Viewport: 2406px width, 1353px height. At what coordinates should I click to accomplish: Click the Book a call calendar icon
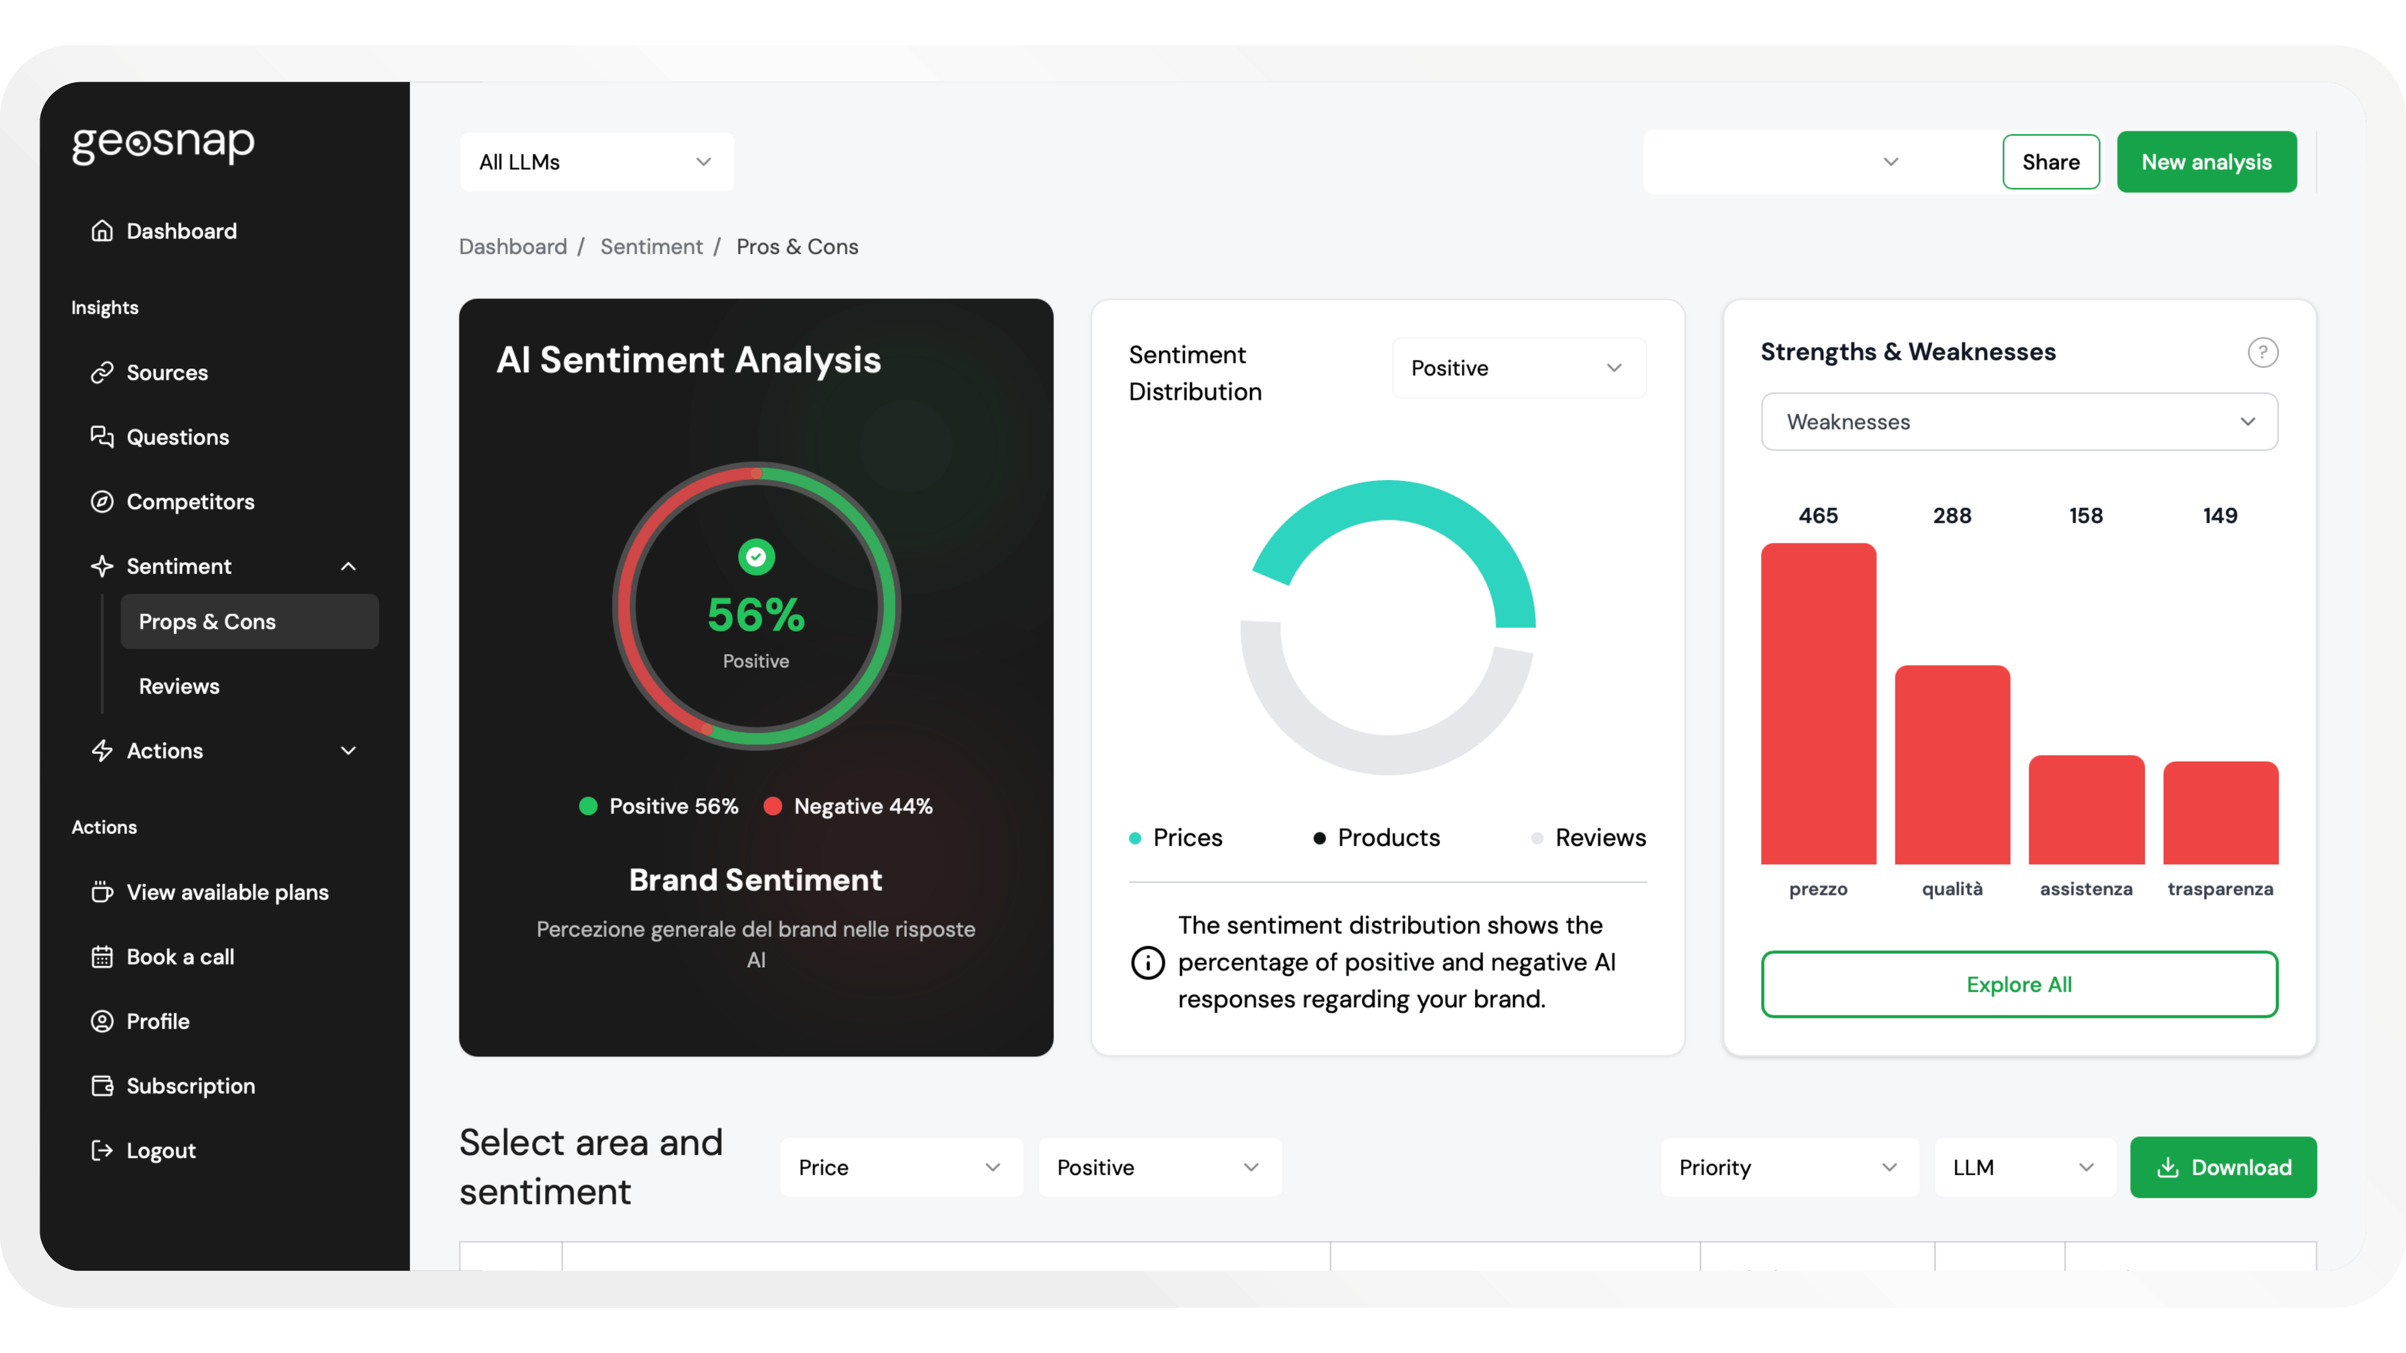coord(102,957)
